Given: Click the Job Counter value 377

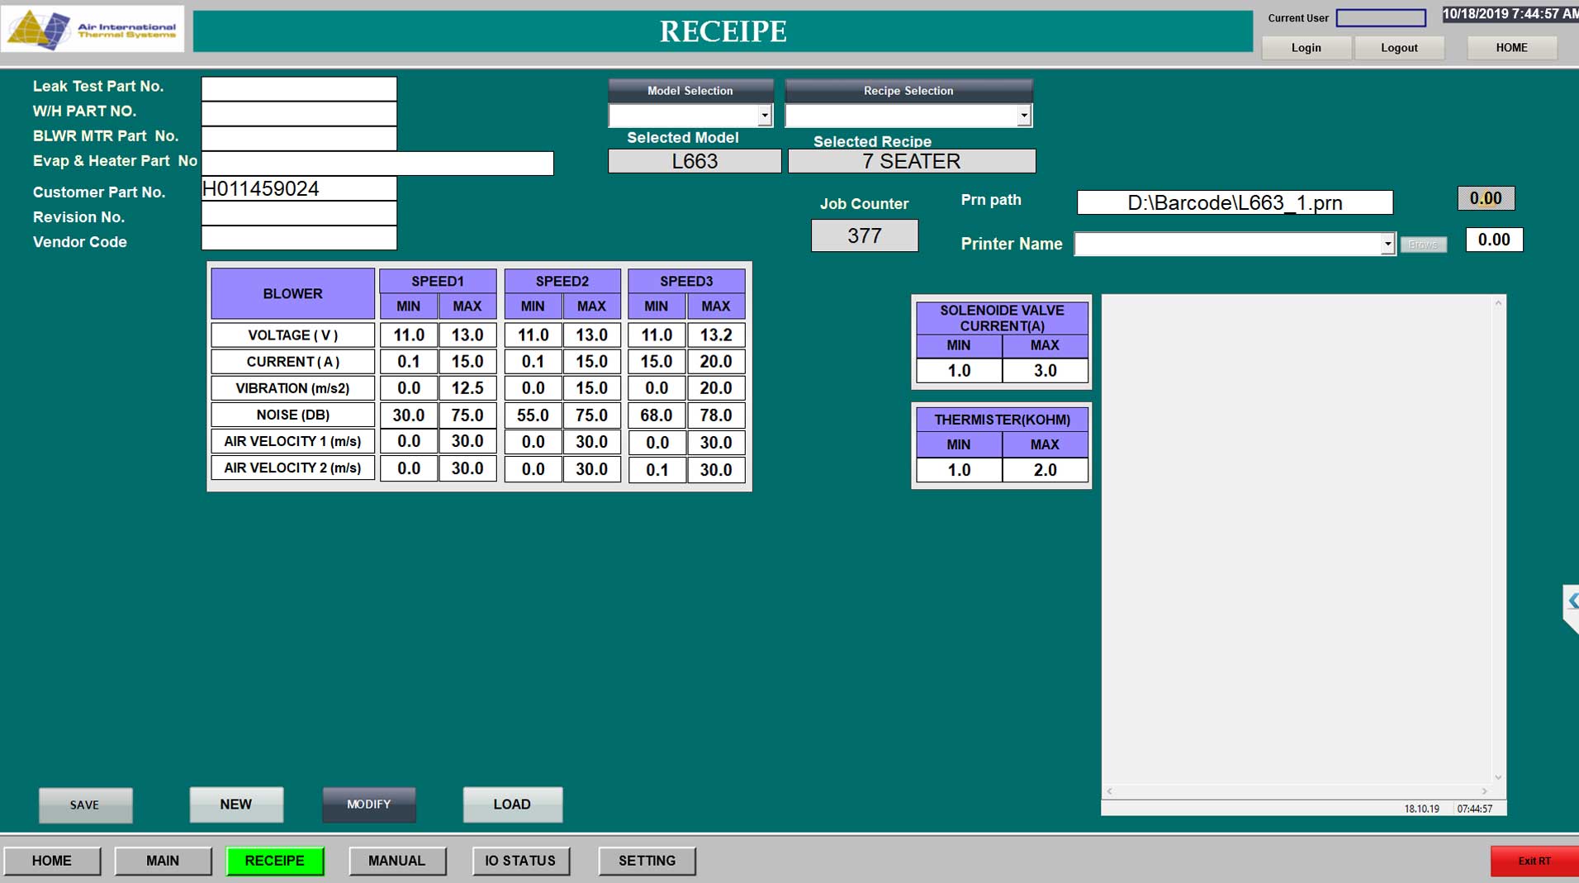Looking at the screenshot, I should point(864,235).
